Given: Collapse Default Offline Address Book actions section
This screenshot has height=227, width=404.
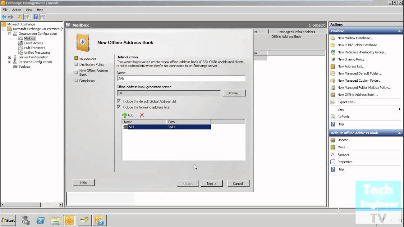Looking at the screenshot, I should tap(400, 133).
